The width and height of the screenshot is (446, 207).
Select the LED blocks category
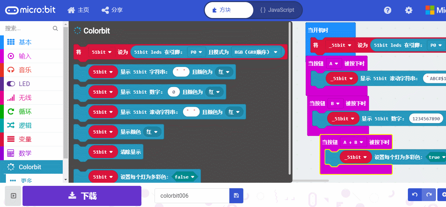click(24, 84)
